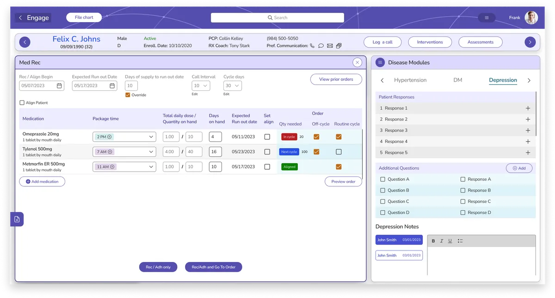Click the View prior orders button

coord(336,79)
